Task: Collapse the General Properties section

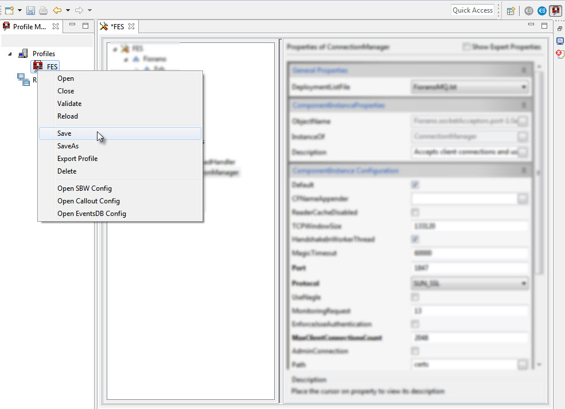Action: tap(524, 70)
